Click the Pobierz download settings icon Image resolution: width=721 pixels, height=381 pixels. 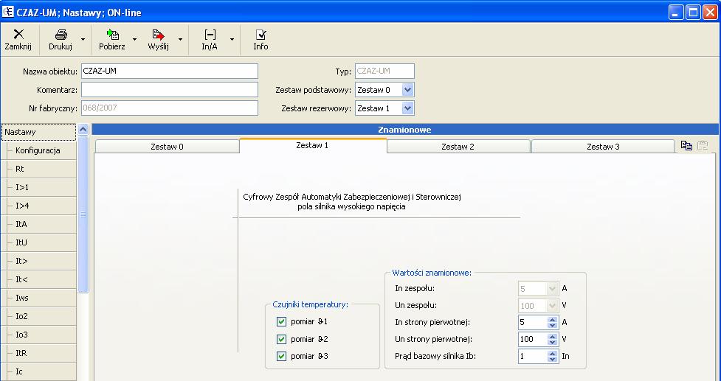click(113, 35)
